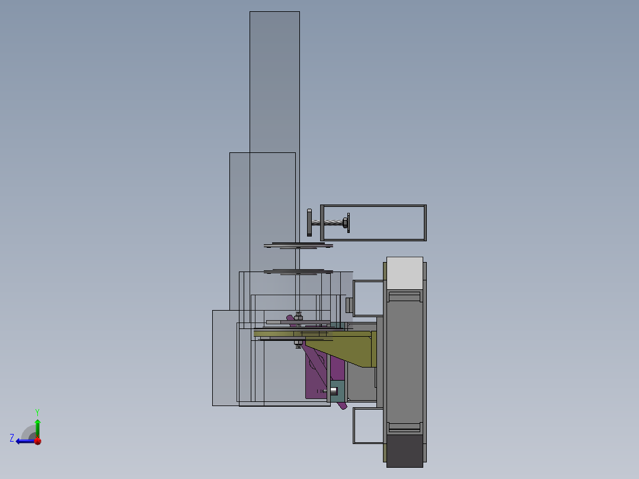Viewport: 639px width, 479px height.
Task: Select the small white cylinder in teal block
Action: 333,391
